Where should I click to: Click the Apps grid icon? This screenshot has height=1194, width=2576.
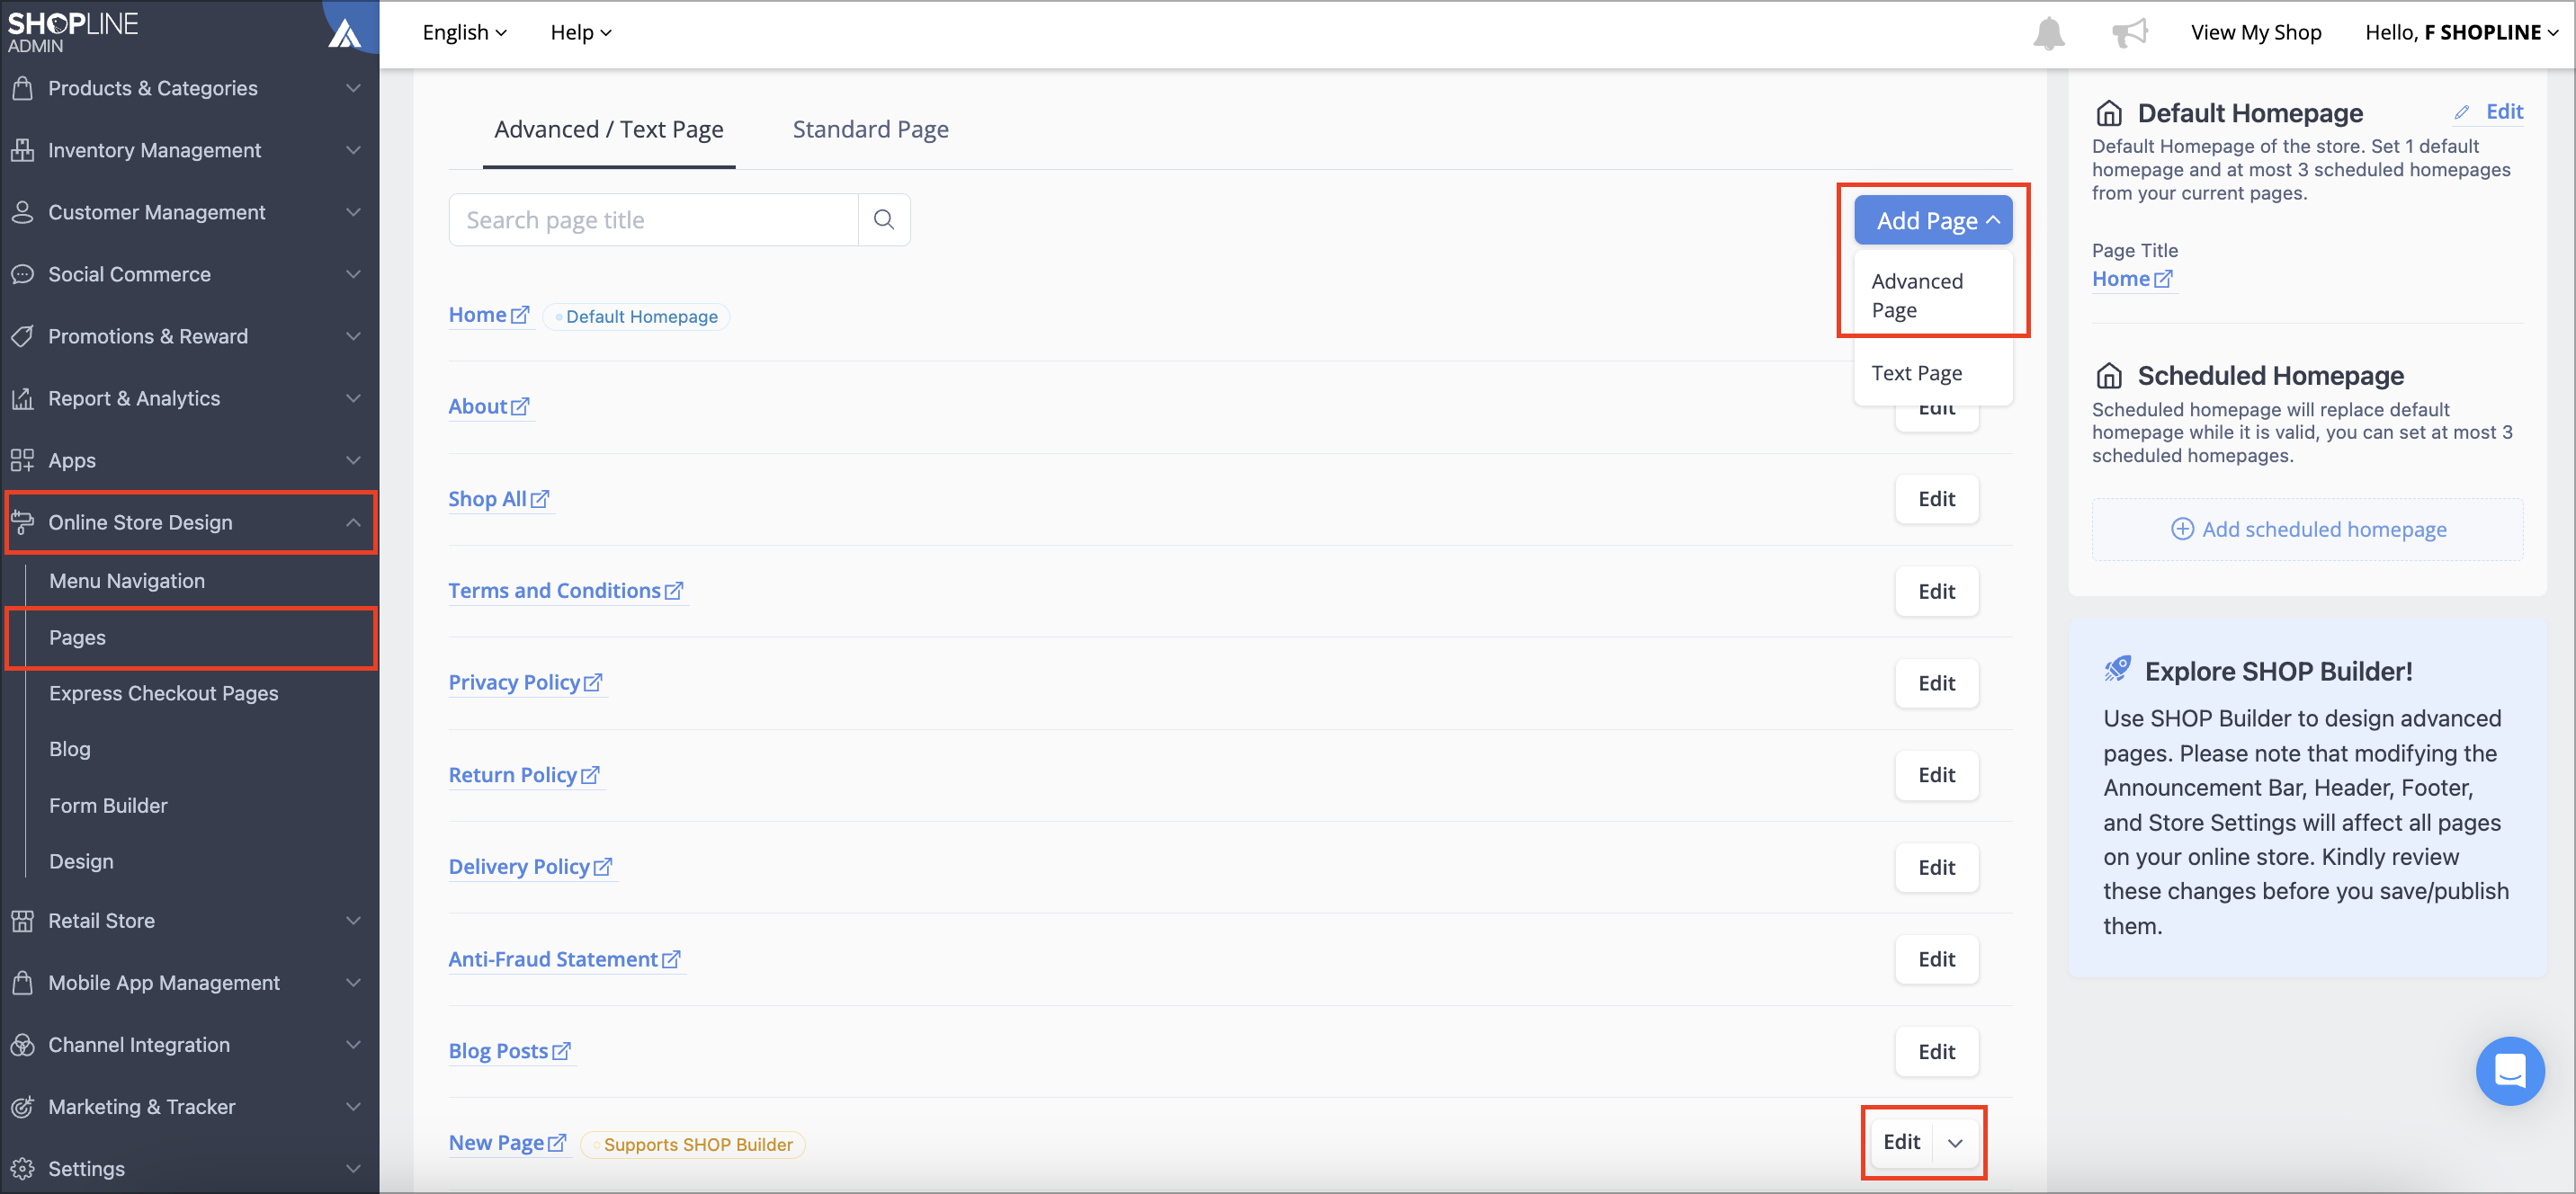(x=22, y=460)
